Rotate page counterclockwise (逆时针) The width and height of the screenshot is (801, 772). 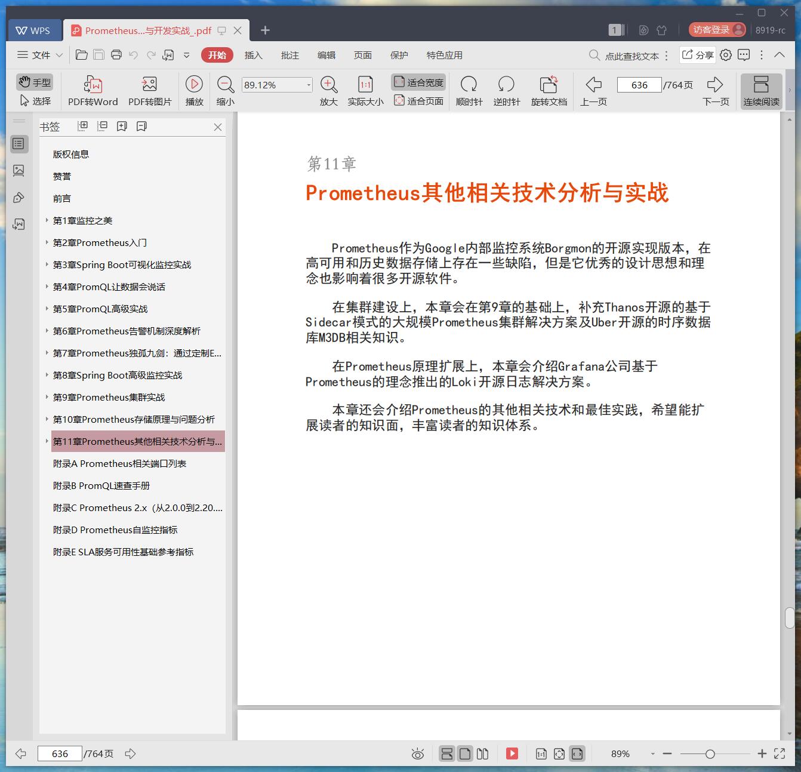(x=507, y=91)
